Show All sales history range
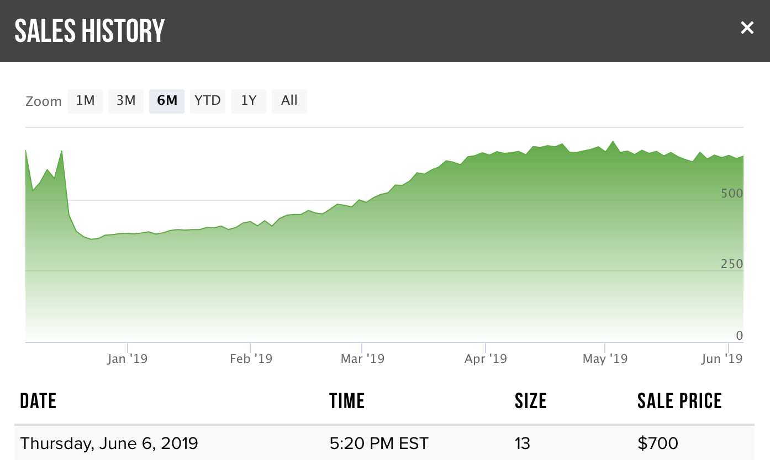Screen dimensions: 770x460 (x=289, y=101)
